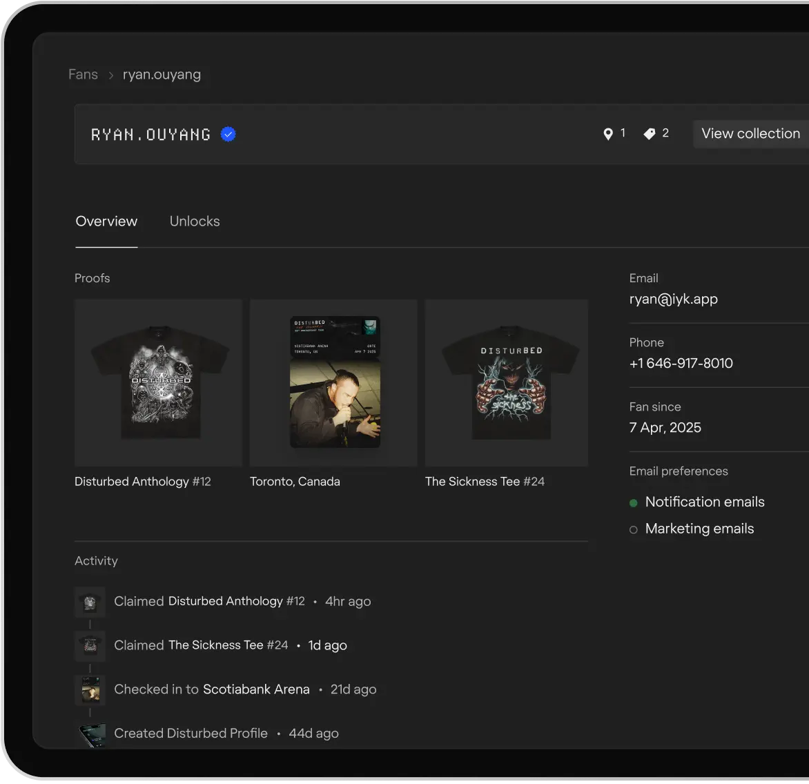Click the Created Disturbed Profile activity entry
The image size is (809, 784).
[x=191, y=734]
